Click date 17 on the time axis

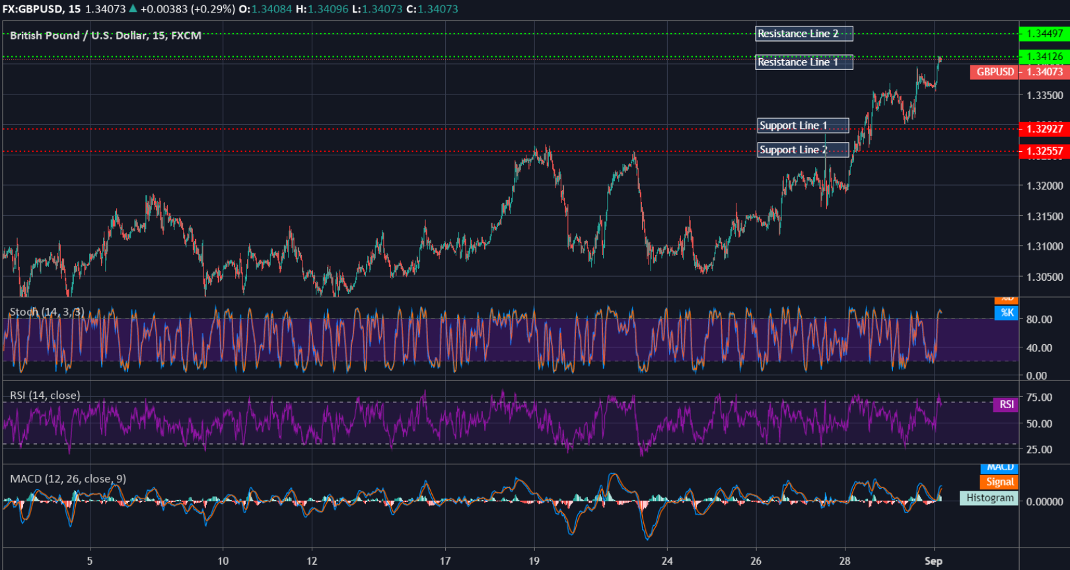point(445,561)
